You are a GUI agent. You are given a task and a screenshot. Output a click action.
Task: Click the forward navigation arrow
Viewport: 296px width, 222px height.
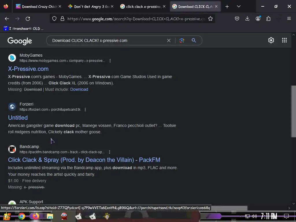click(x=17, y=19)
